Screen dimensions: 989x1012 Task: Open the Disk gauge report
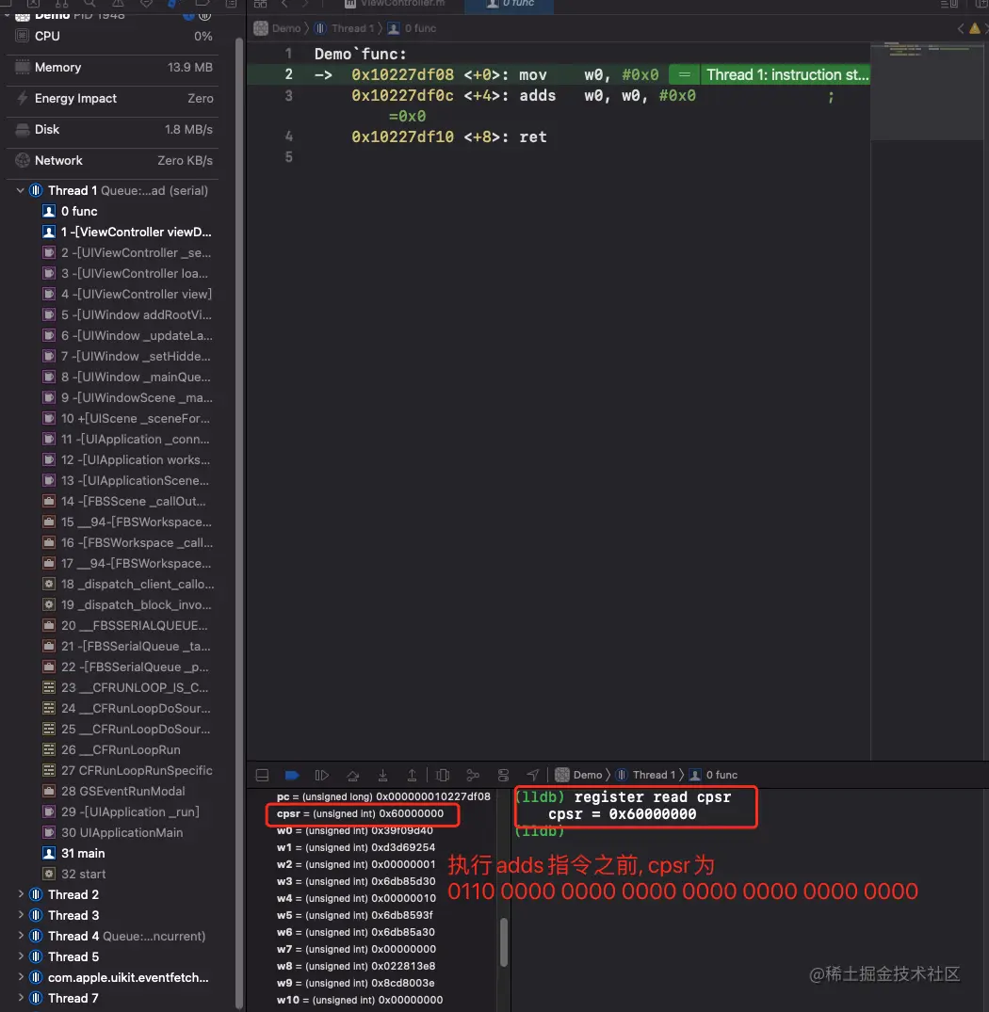[113, 129]
